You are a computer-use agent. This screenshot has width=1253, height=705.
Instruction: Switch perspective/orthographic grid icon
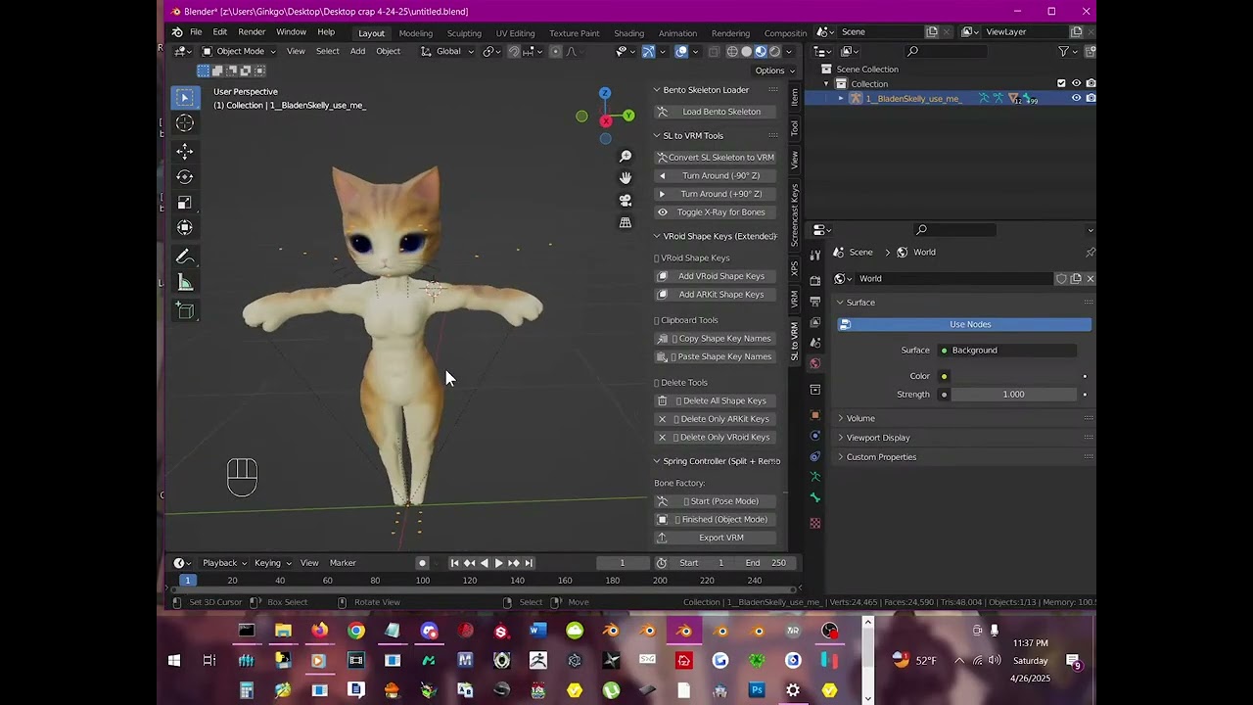click(x=626, y=222)
